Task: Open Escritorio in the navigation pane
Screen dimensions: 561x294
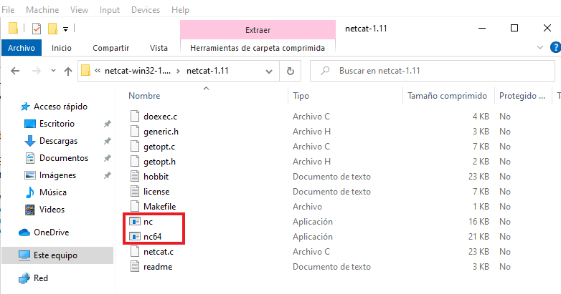Action: (x=57, y=124)
